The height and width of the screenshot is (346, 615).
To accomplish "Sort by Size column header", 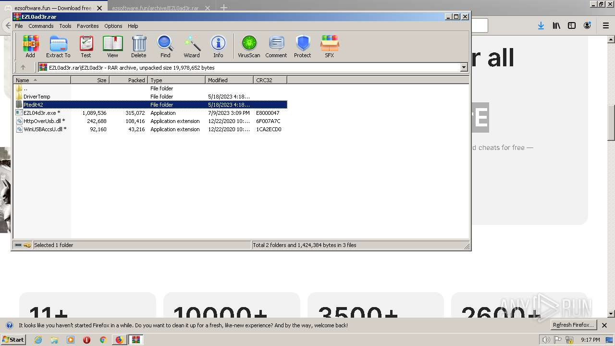I will coord(90,80).
